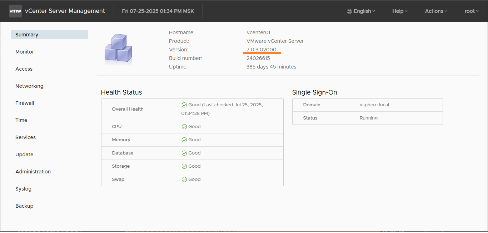The image size is (488, 233).
Task: Click the globe language icon
Action: point(349,11)
